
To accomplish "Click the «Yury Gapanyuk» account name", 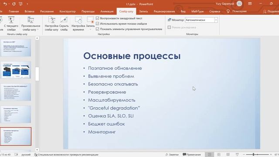I will [225, 3].
